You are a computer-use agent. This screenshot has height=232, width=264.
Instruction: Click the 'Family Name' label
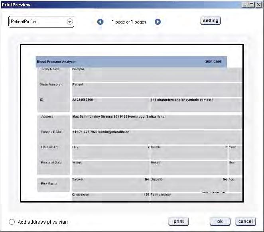coord(49,69)
